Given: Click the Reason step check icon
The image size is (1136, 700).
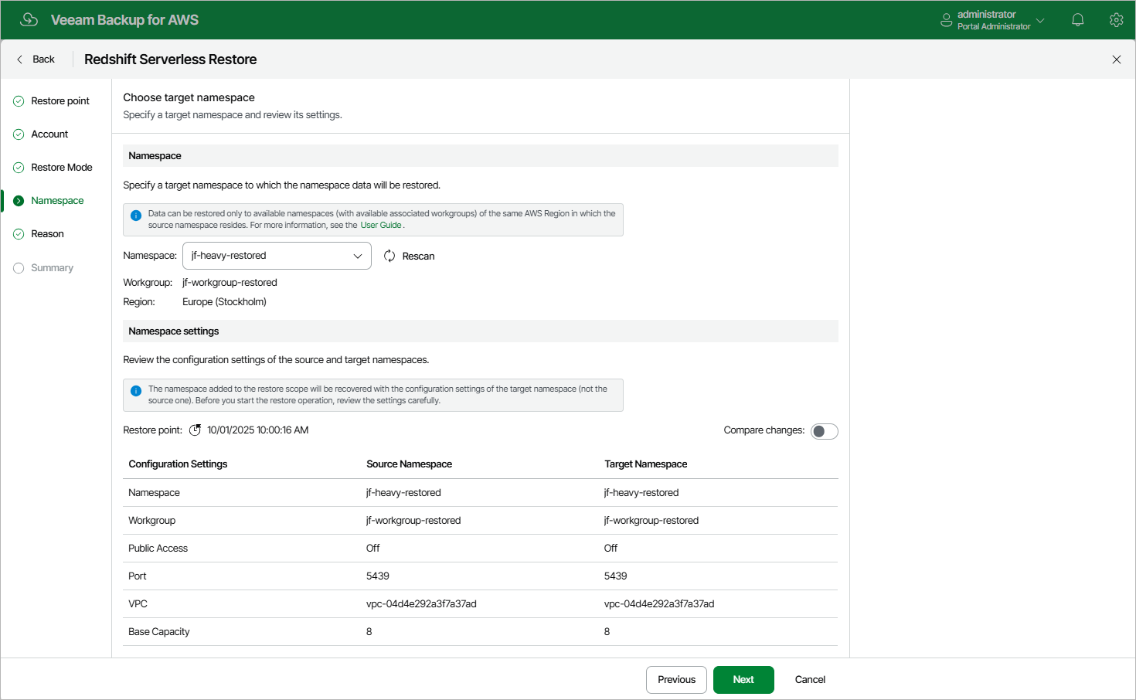Looking at the screenshot, I should click(19, 234).
